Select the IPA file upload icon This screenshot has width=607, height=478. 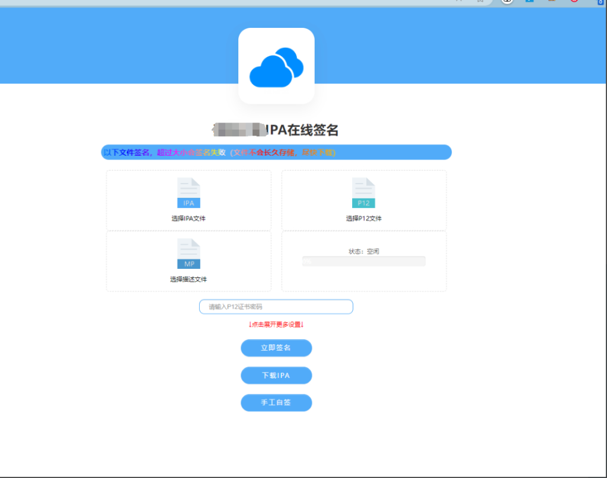(188, 191)
